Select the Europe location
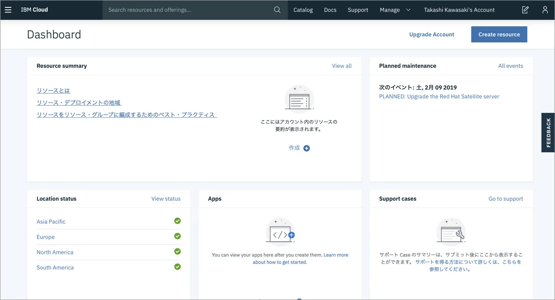Image resolution: width=555 pixels, height=300 pixels. (46, 237)
